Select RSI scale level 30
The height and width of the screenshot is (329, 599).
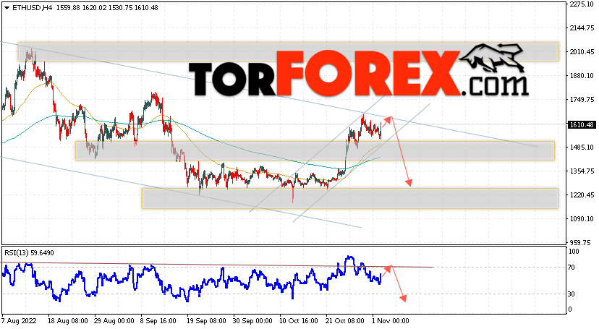(572, 294)
